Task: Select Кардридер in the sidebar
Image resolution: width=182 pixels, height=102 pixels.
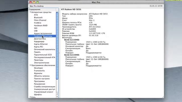Action: pyautogui.click(x=39, y=41)
